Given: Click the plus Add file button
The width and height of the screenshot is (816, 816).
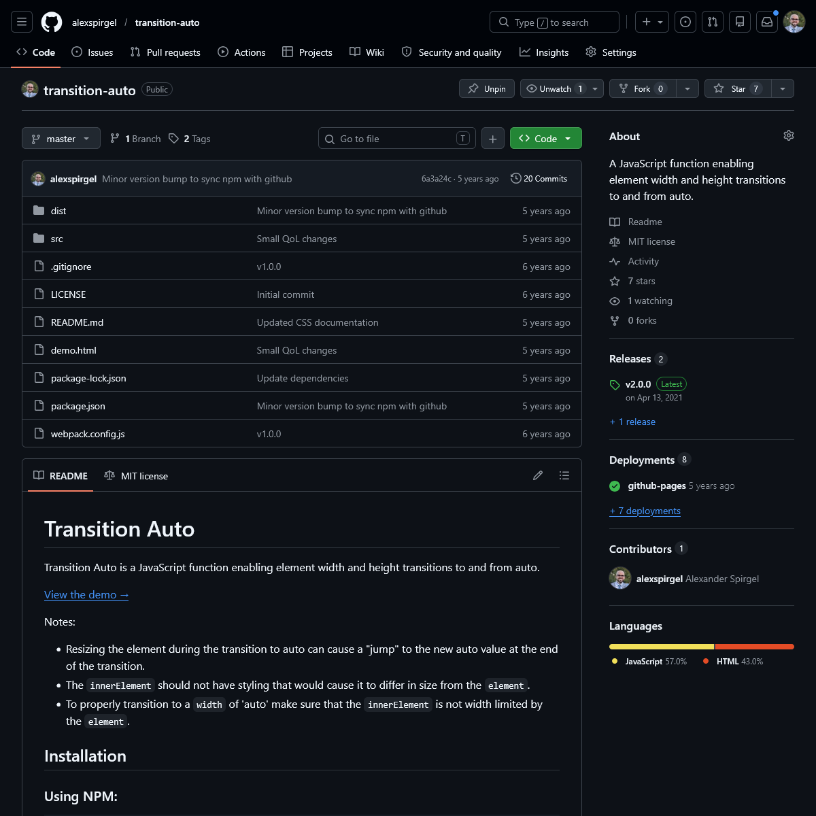Looking at the screenshot, I should tap(493, 138).
